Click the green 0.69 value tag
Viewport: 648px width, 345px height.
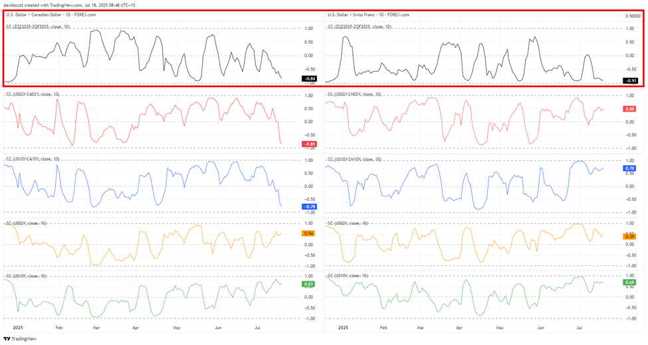629,283
